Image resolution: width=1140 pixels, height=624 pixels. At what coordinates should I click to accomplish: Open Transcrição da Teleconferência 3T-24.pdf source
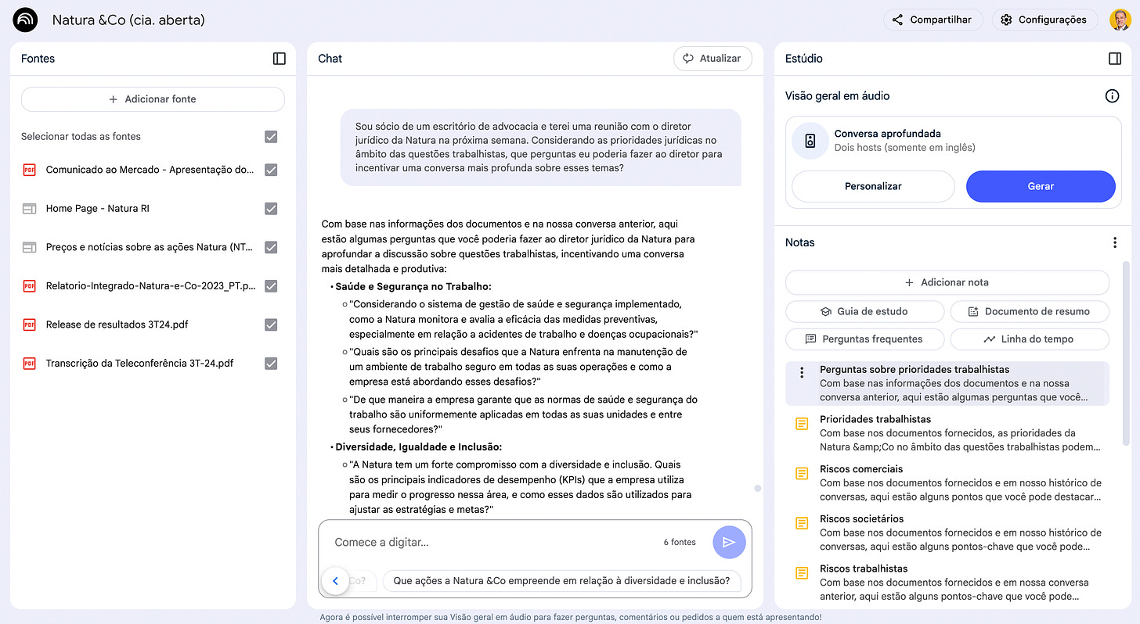139,364
